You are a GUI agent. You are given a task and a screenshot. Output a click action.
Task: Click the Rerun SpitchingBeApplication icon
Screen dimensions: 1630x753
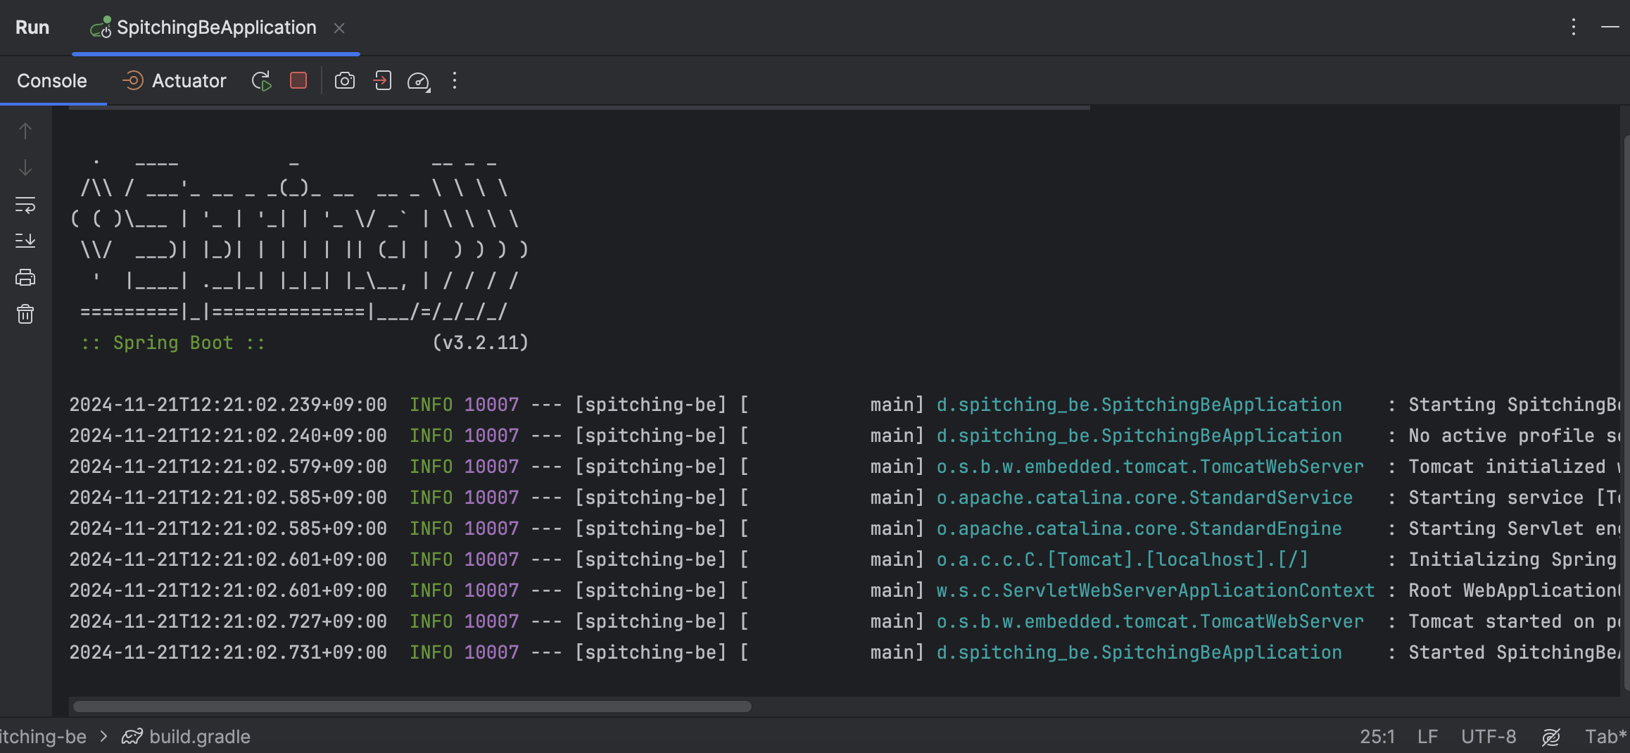[x=262, y=81]
